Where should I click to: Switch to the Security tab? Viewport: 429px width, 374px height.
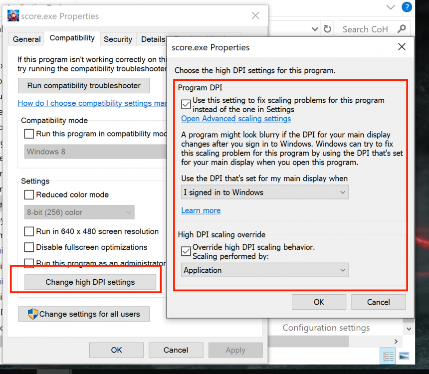(118, 39)
